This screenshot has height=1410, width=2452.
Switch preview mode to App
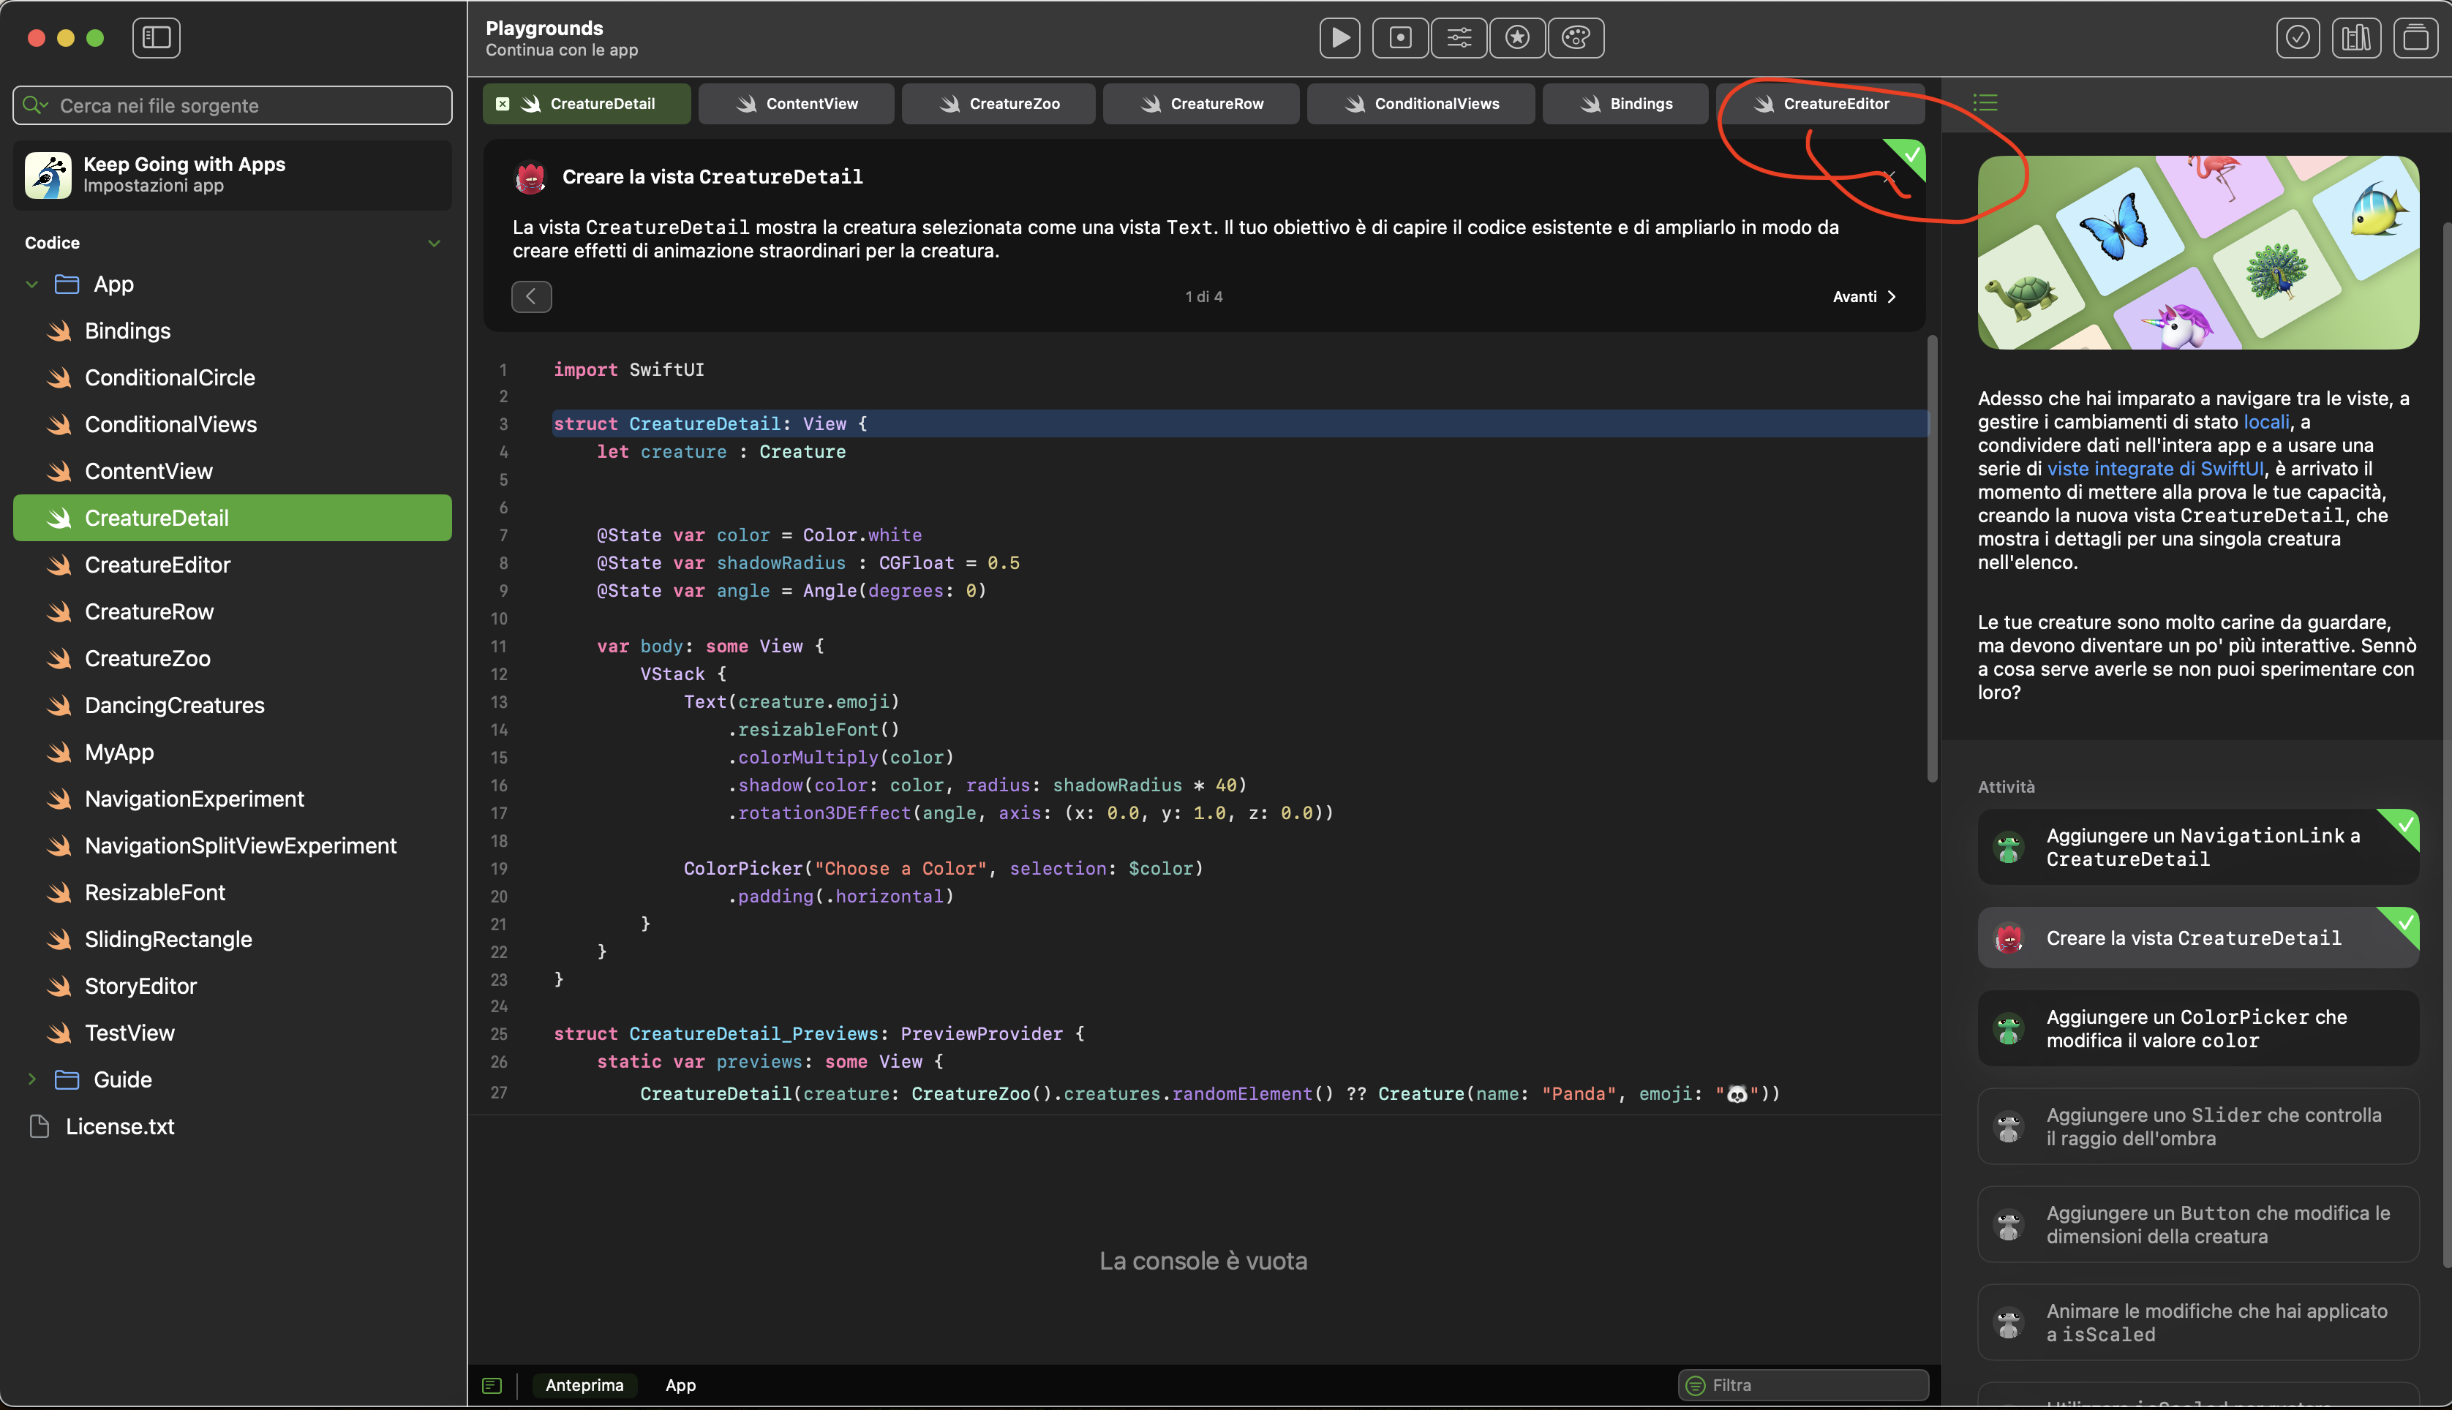680,1386
